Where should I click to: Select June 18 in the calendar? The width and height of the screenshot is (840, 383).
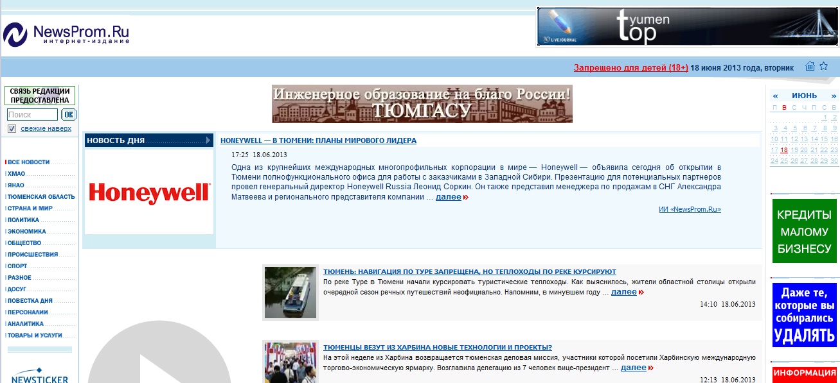(784, 150)
